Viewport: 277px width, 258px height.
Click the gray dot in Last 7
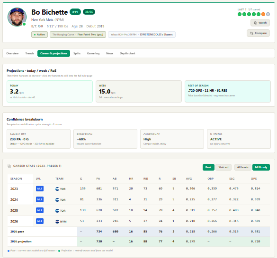point(268,14)
